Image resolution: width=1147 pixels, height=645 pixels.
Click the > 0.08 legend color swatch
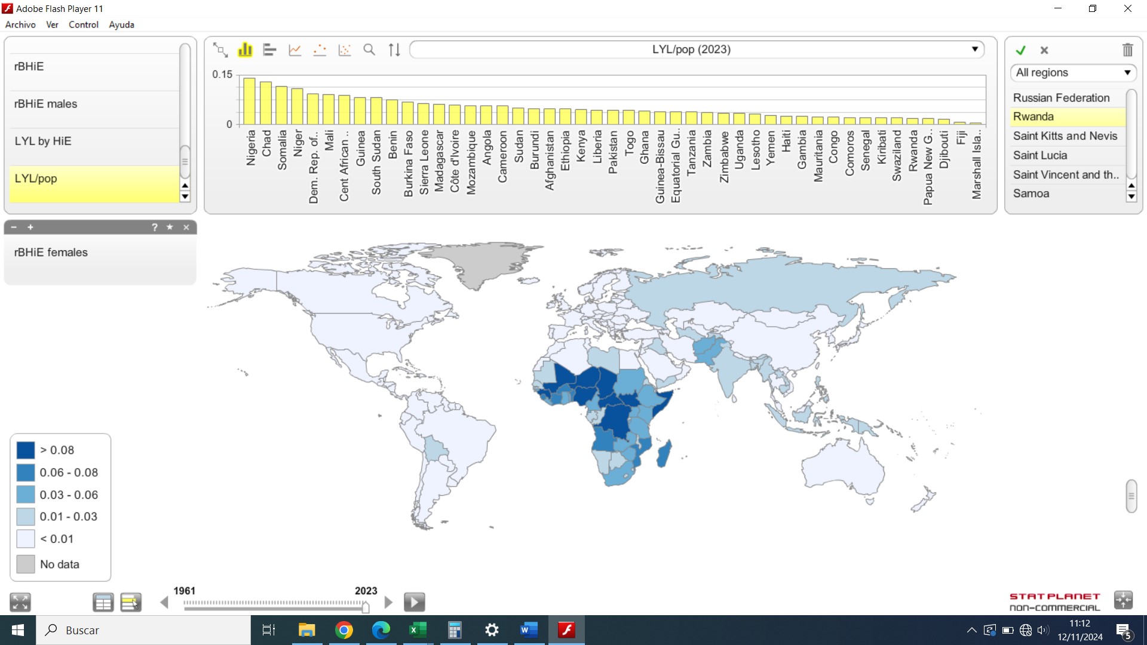tap(26, 450)
